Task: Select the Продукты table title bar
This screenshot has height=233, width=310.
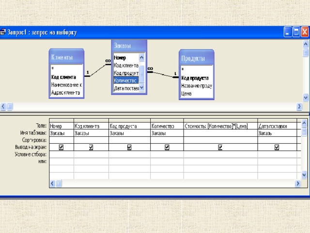Action: click(x=197, y=58)
